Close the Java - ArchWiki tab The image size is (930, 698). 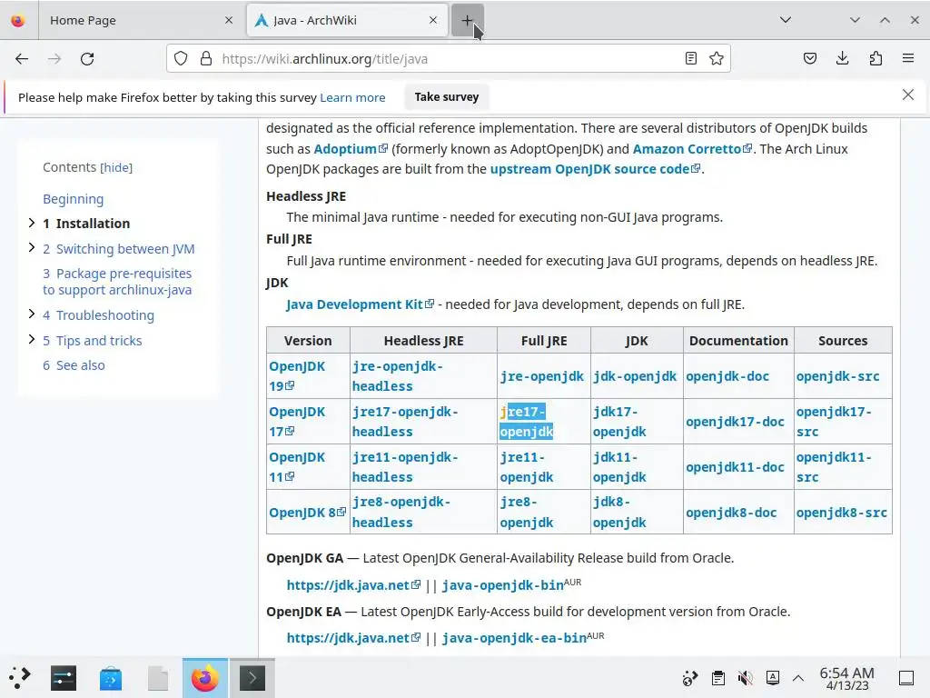point(433,20)
